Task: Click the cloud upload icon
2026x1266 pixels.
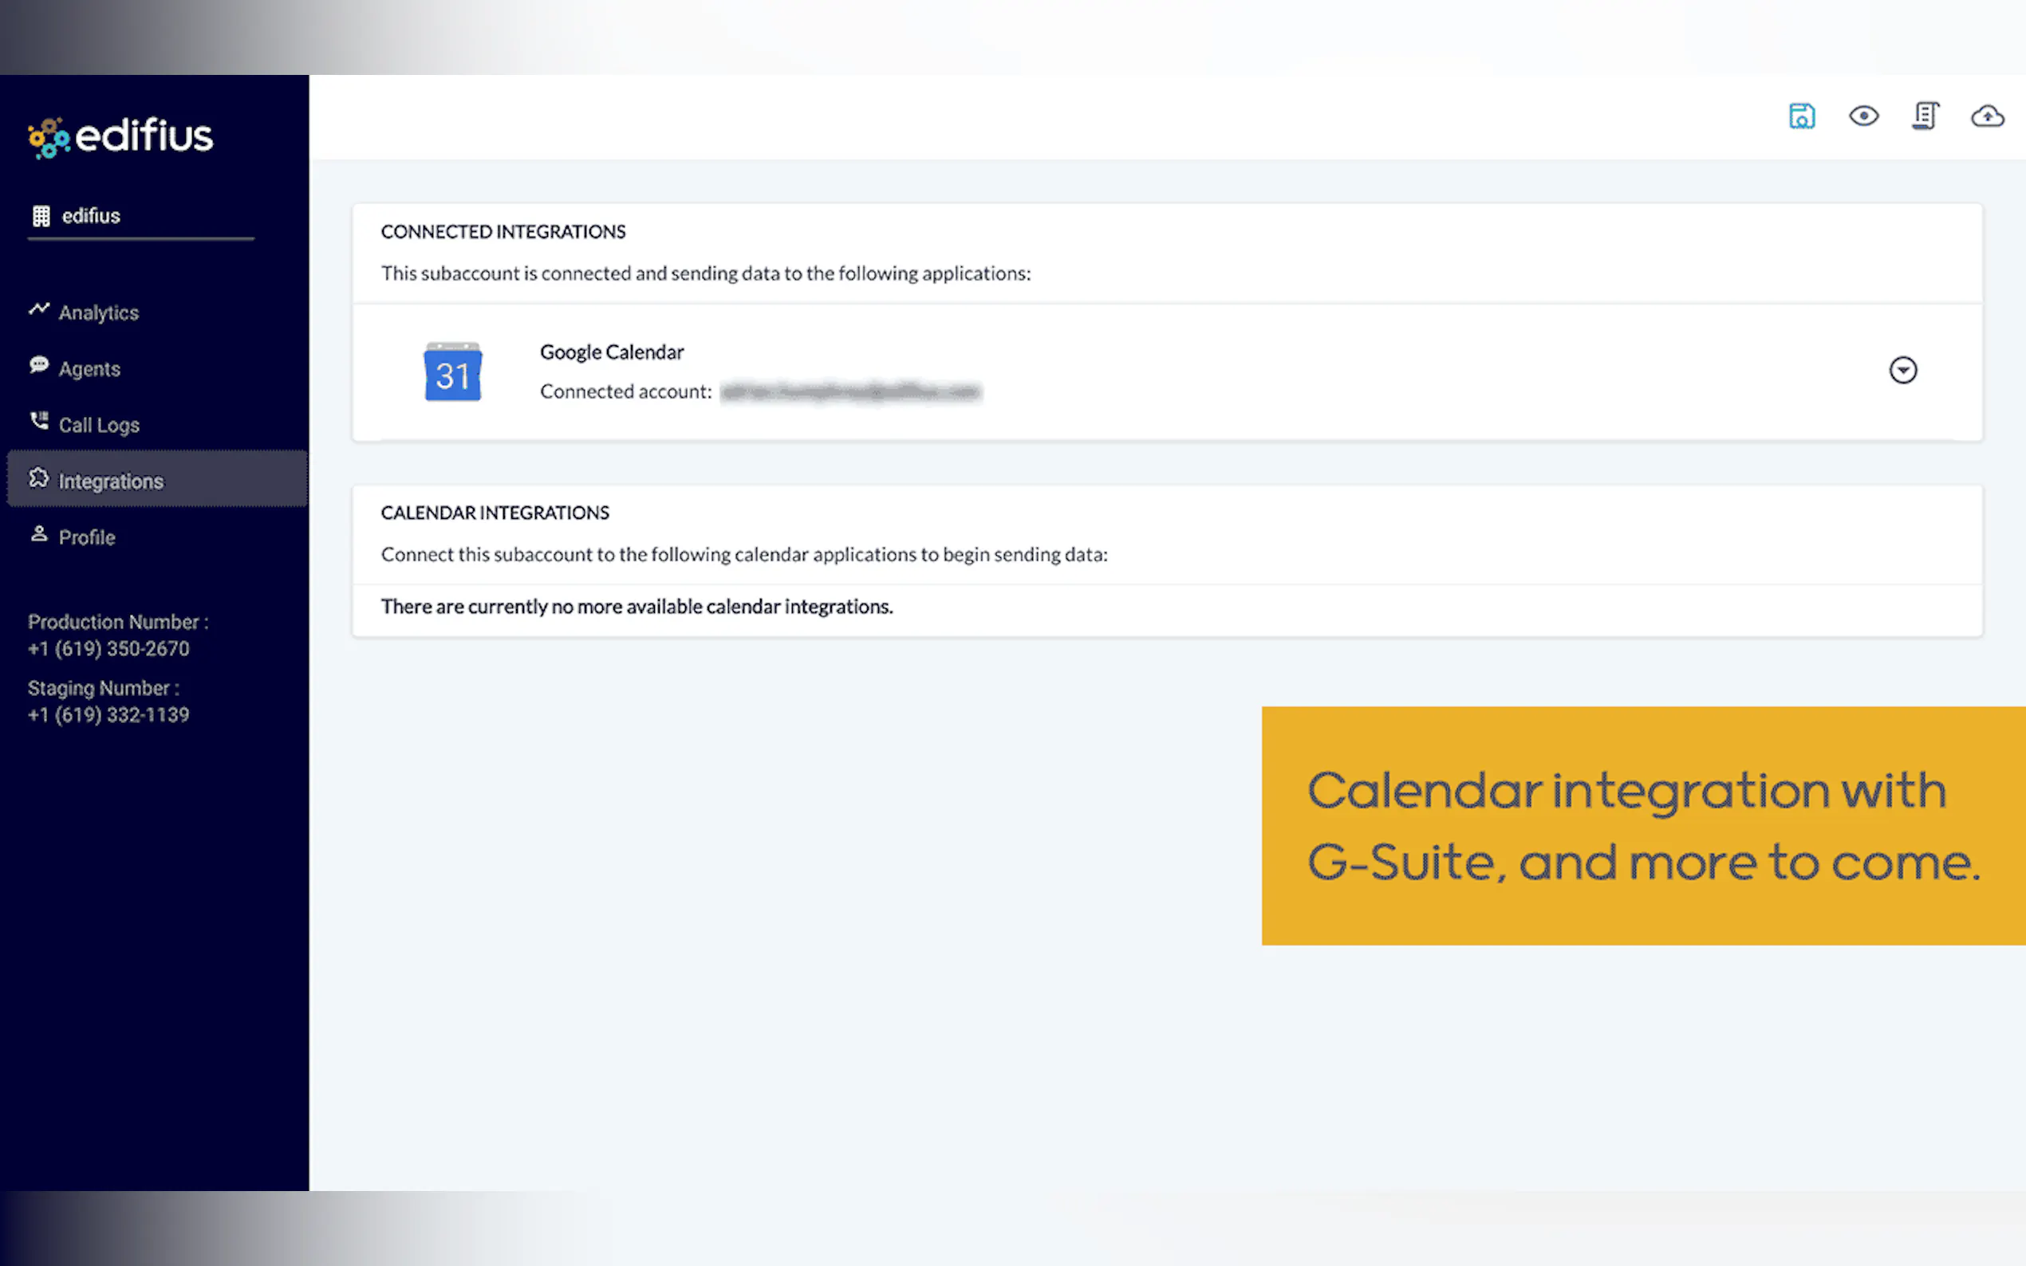Action: [x=1987, y=116]
